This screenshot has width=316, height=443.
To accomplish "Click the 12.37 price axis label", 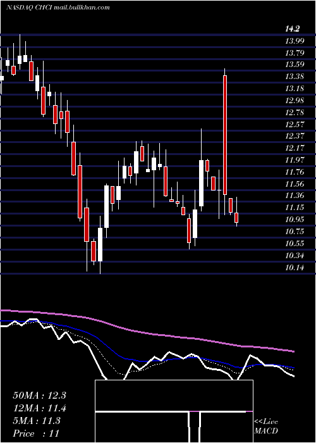I will pyautogui.click(x=295, y=136).
